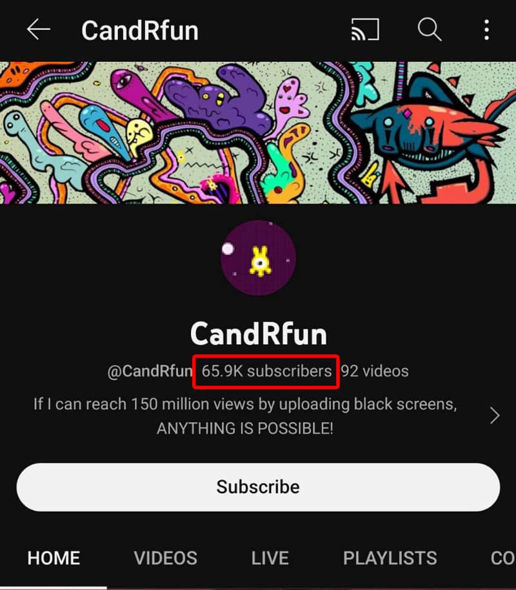516x590 pixels.
Task: Tap the ANYTHING IS POSSIBLE text line
Action: 245,428
